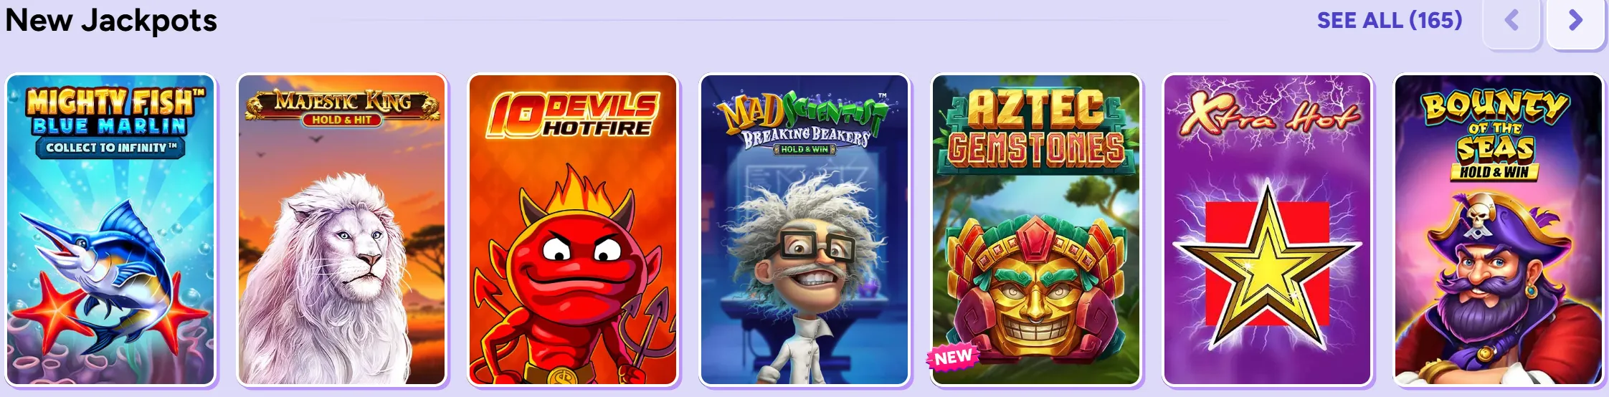
Task: Click the previous carousel arrow
Action: (1511, 21)
